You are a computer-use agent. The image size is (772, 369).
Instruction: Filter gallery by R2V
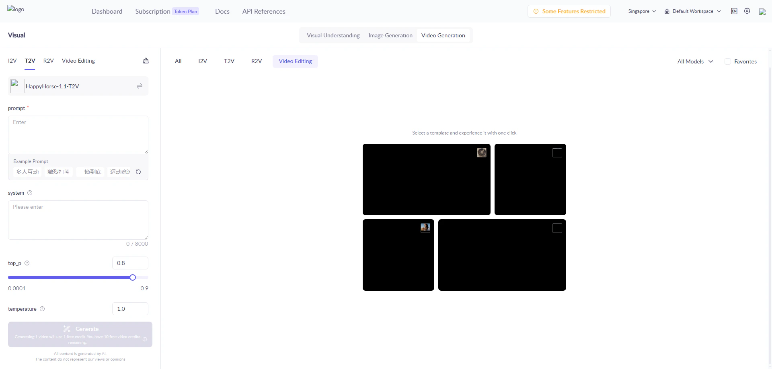pyautogui.click(x=257, y=61)
